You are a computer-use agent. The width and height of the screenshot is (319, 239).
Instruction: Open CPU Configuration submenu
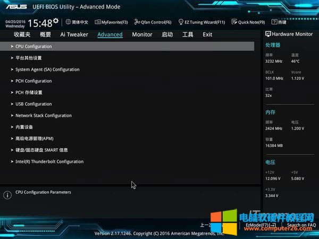(127, 46)
